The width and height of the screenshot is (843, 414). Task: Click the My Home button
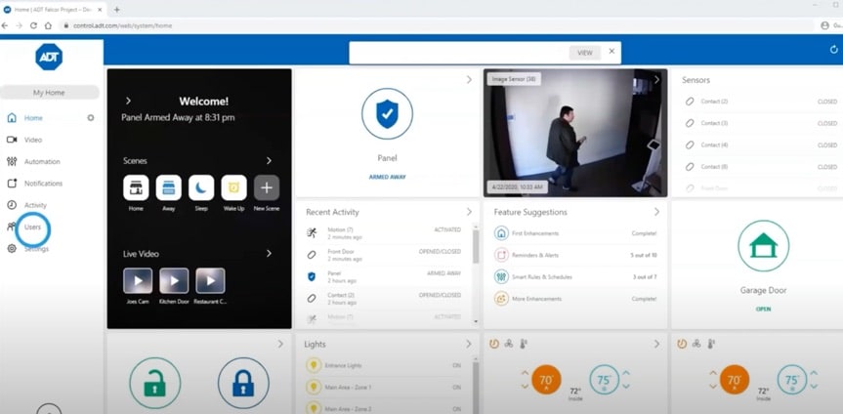[50, 93]
